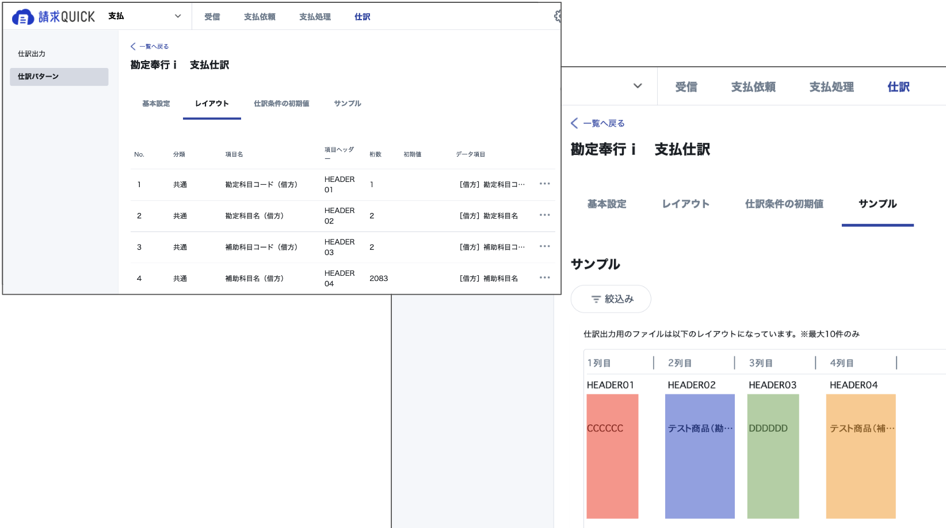Expand the dropdown chevron in the right window header
This screenshot has height=528, width=946.
(638, 86)
